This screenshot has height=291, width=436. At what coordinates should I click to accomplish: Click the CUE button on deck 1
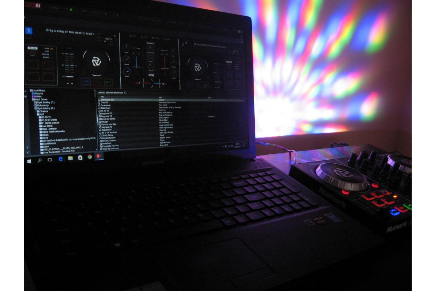click(x=97, y=81)
